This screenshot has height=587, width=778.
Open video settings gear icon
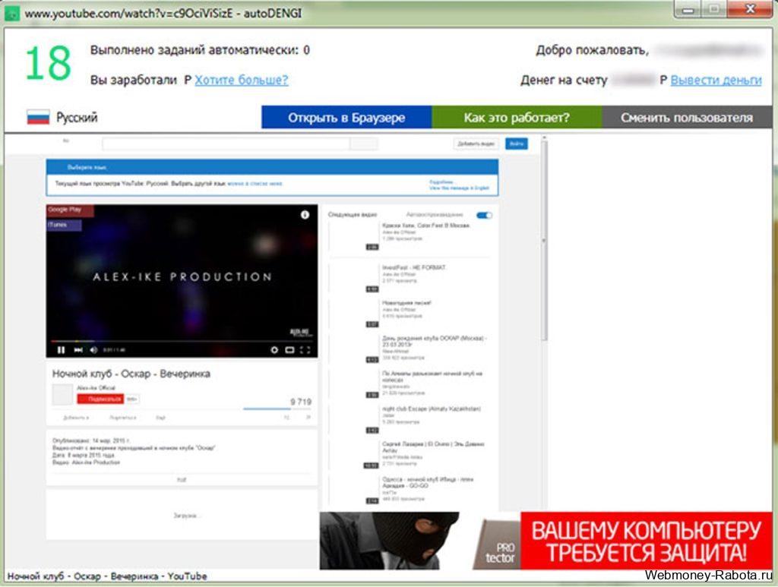(274, 350)
